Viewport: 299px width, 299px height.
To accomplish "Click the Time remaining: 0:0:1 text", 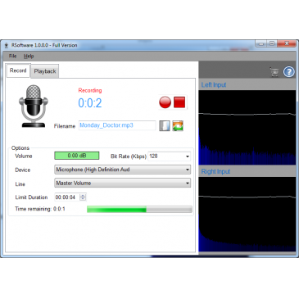I will tap(40, 209).
